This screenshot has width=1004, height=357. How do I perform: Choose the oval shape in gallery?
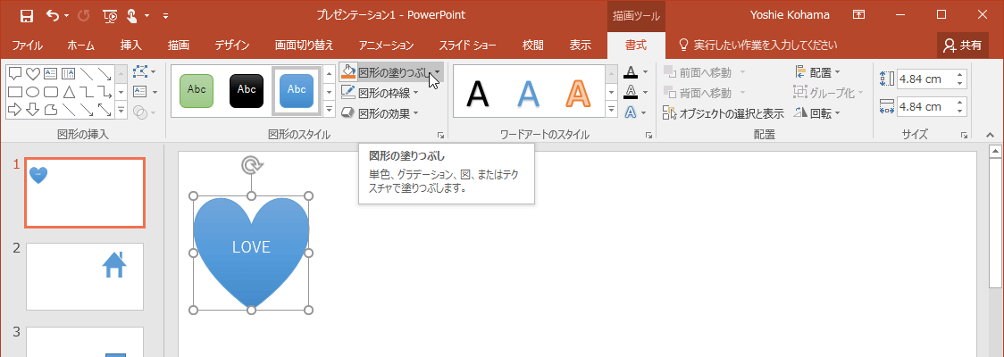(x=33, y=92)
